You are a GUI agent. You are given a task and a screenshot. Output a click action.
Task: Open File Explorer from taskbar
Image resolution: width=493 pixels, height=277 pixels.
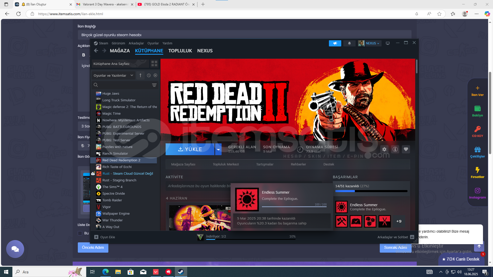118,272
